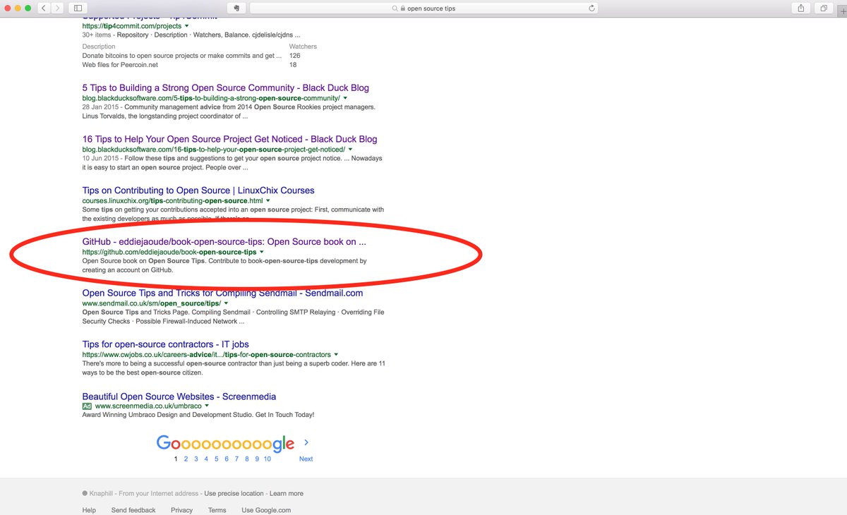Open '16 Tips to Help Your Open Source Project Get Noticed'

[229, 139]
